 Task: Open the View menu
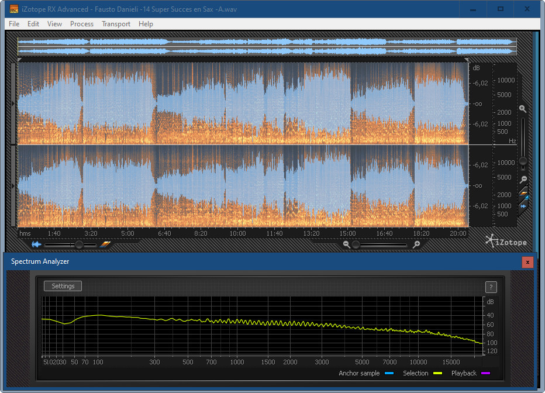click(54, 24)
